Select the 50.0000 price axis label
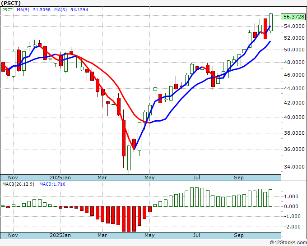Image resolution: width=307 pixels, height=246 pixels. point(294,50)
